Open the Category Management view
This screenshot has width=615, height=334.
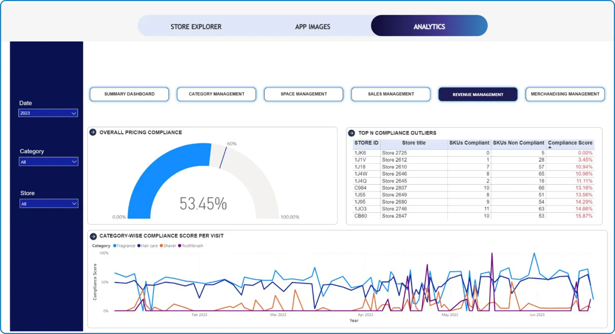(217, 94)
